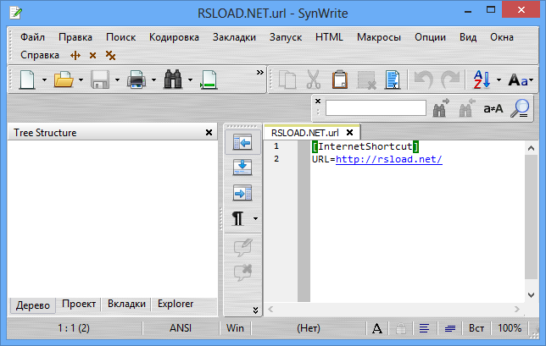Screen dimensions: 546x346
Task: Find previous with binoculars left-arrow icon
Action: click(466, 108)
